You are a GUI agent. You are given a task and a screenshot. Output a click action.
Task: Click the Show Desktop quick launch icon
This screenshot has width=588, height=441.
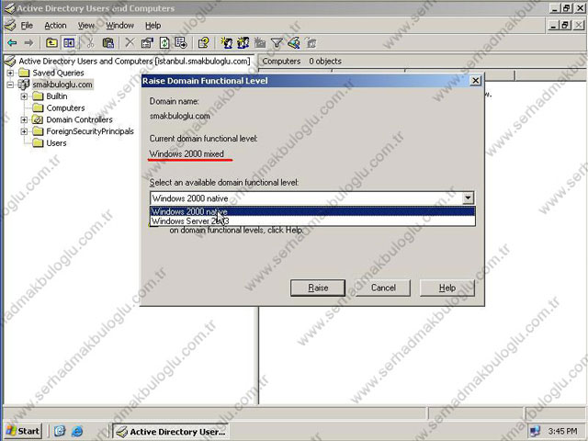[60, 431]
